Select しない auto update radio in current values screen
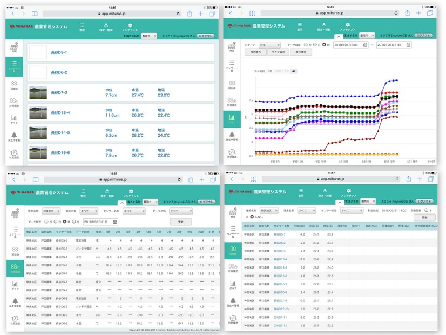The width and height of the screenshot is (446, 335). click(252, 217)
